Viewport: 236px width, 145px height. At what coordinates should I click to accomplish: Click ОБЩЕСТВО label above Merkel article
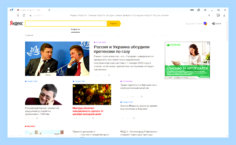tap(128, 102)
